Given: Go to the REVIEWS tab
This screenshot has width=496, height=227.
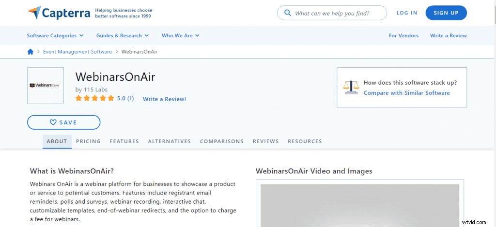Looking at the screenshot, I should [x=266, y=141].
